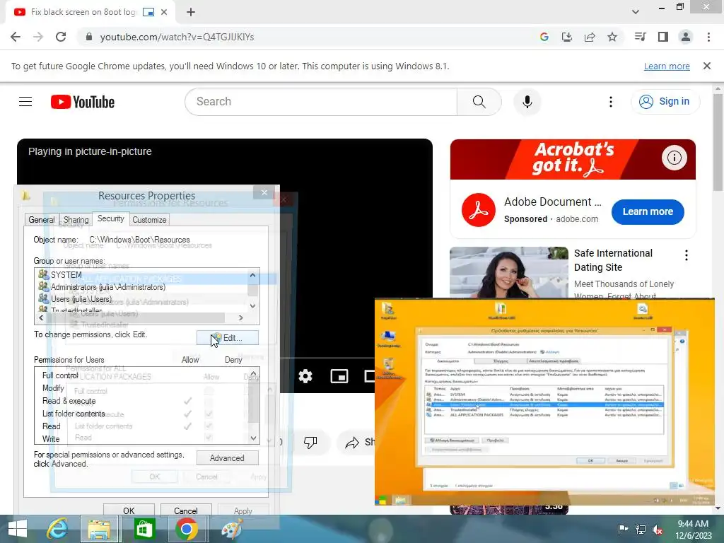This screenshot has height=543, width=724.
Task: Open Chrome's three-dot menu
Action: [x=708, y=37]
